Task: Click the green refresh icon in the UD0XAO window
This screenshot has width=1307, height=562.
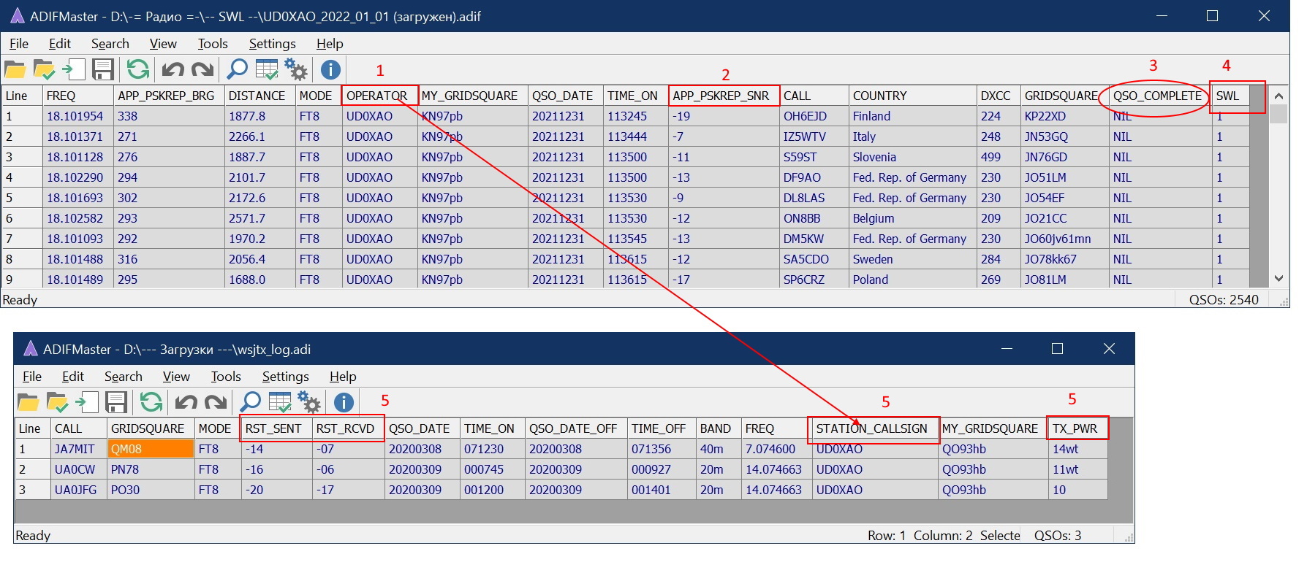Action: coord(137,69)
